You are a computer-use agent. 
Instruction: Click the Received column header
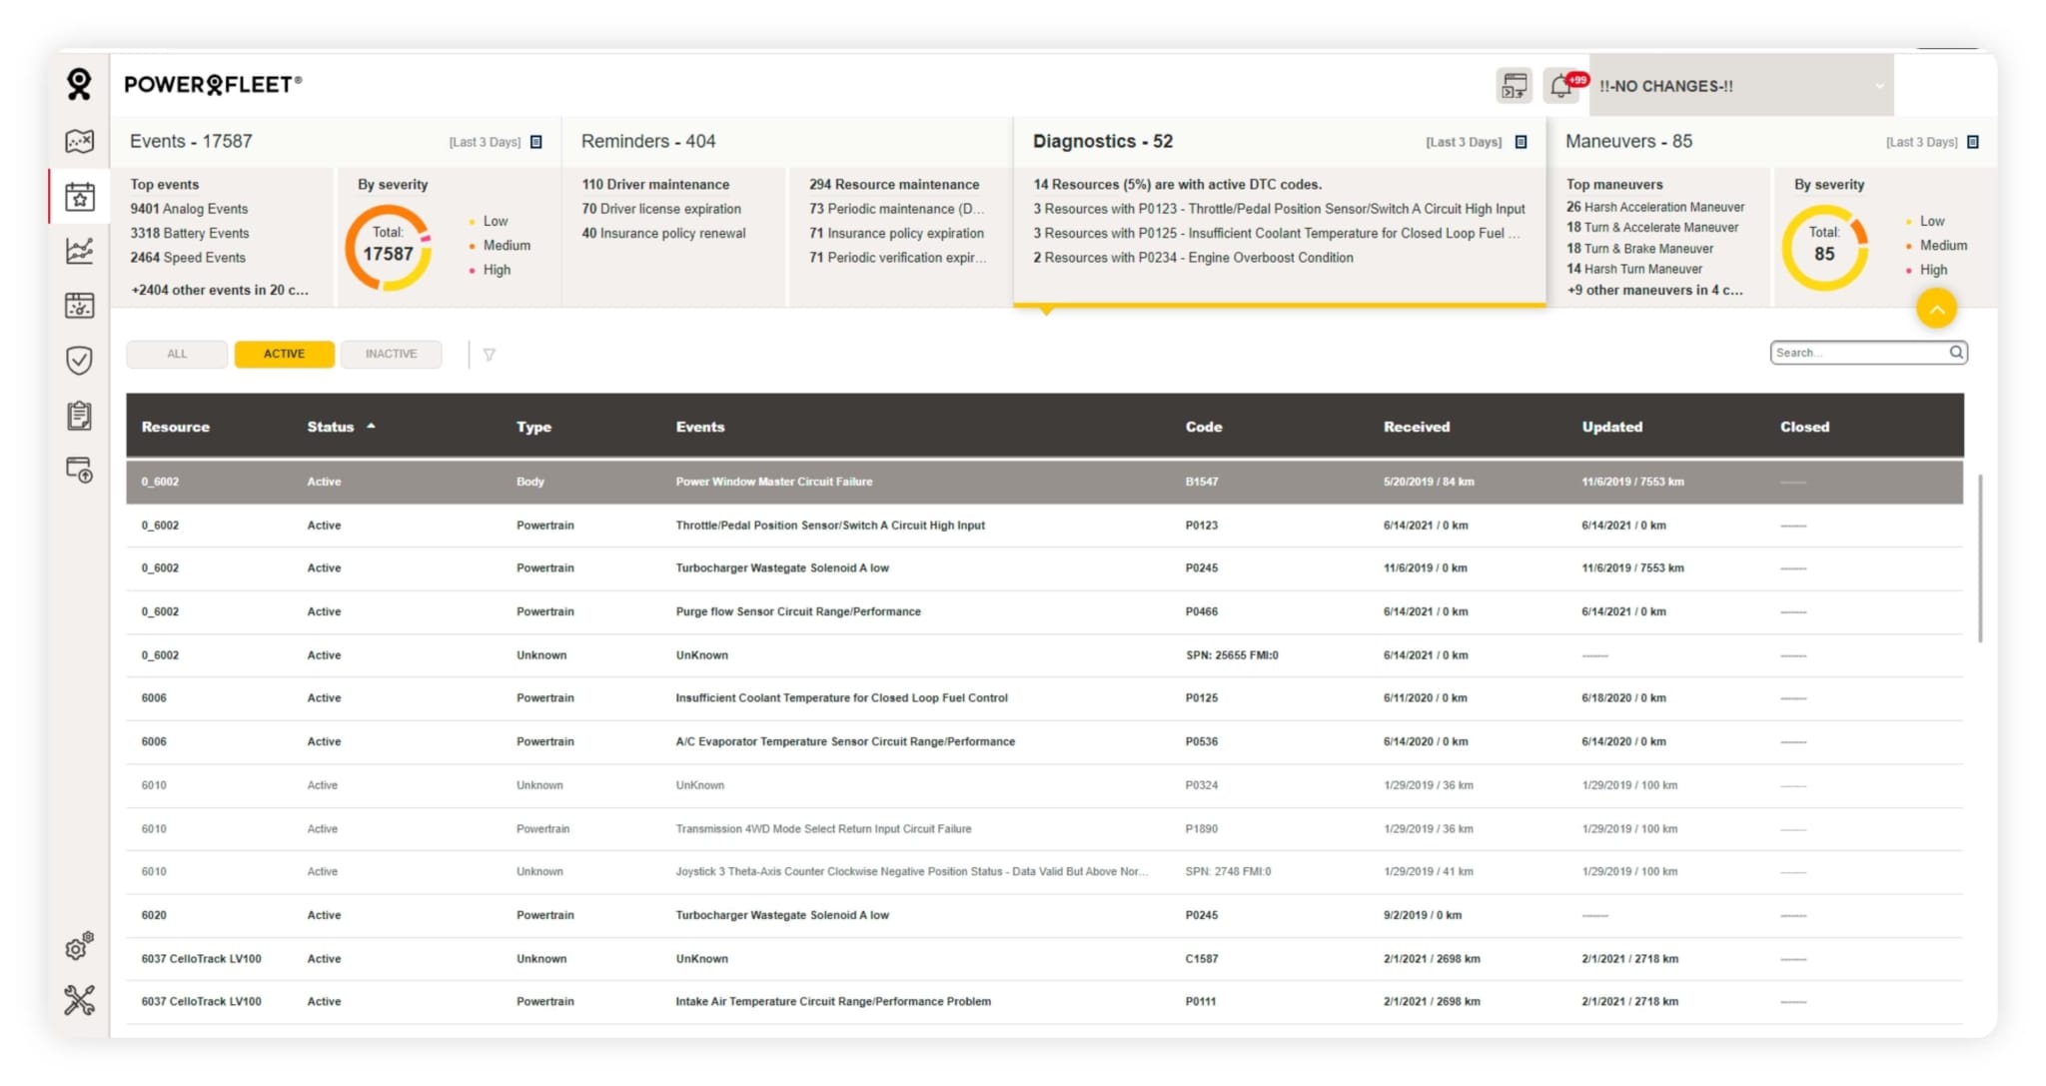coord(1416,427)
